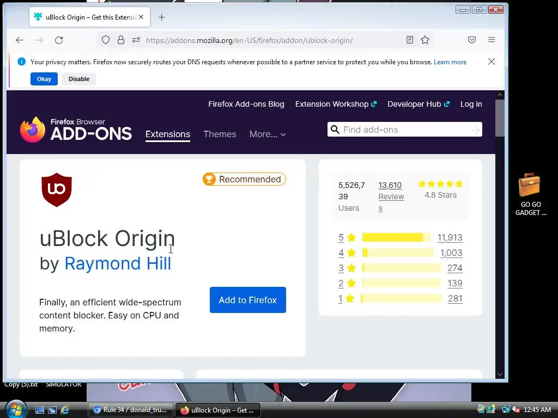Click the 12:45 AM taskbar clock

tap(537, 410)
